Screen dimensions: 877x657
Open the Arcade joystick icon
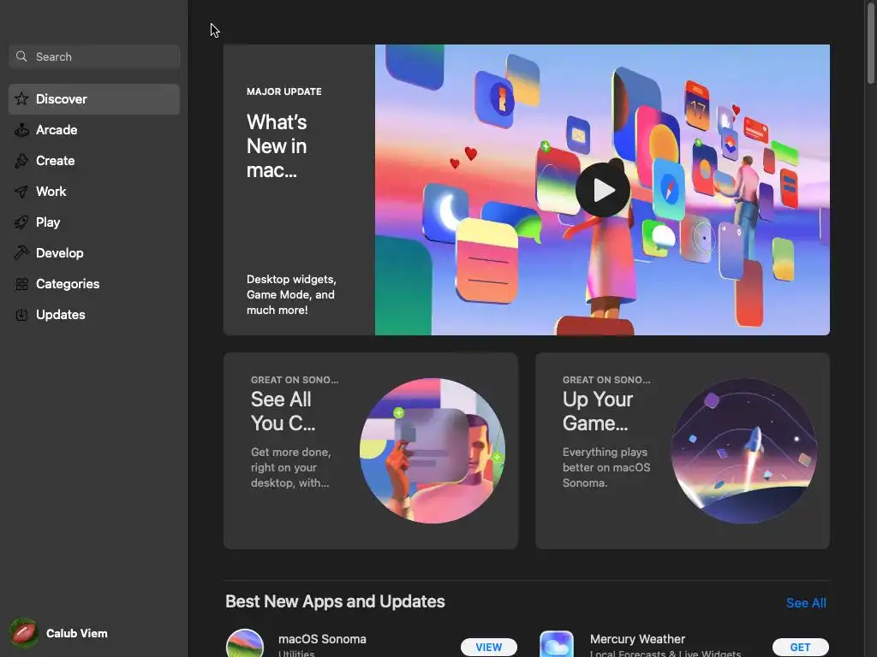21,130
